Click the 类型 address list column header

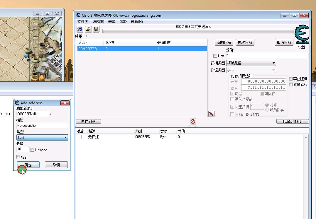click(164, 131)
